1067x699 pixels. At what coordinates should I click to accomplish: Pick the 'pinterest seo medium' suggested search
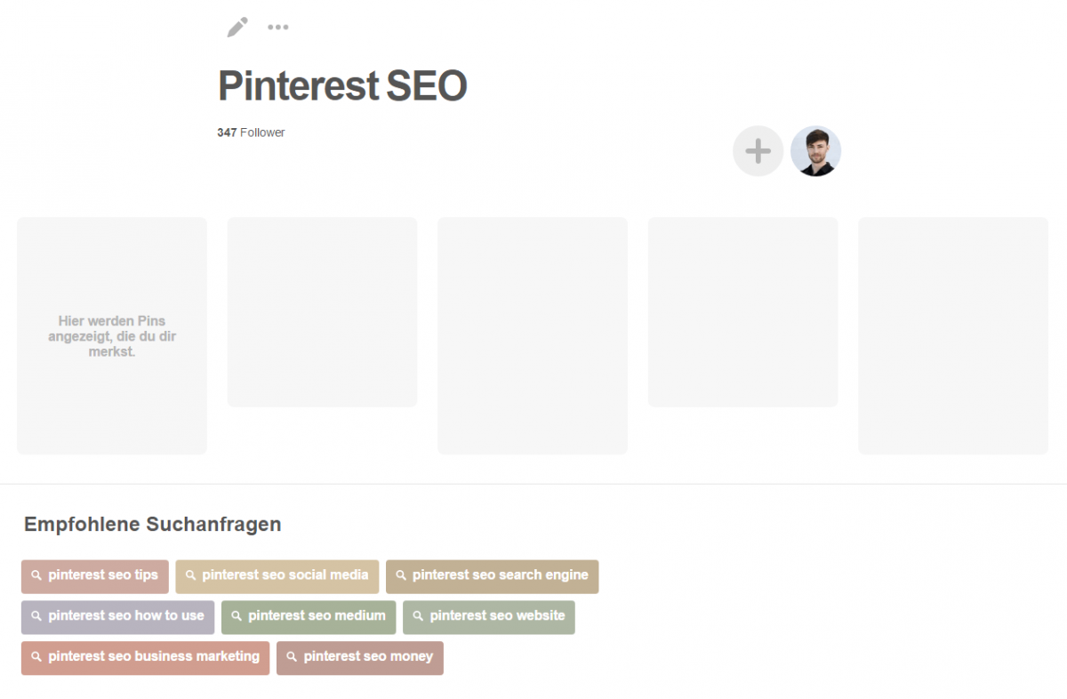pos(308,616)
